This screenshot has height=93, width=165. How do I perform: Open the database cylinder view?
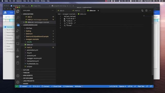(x=18, y=63)
